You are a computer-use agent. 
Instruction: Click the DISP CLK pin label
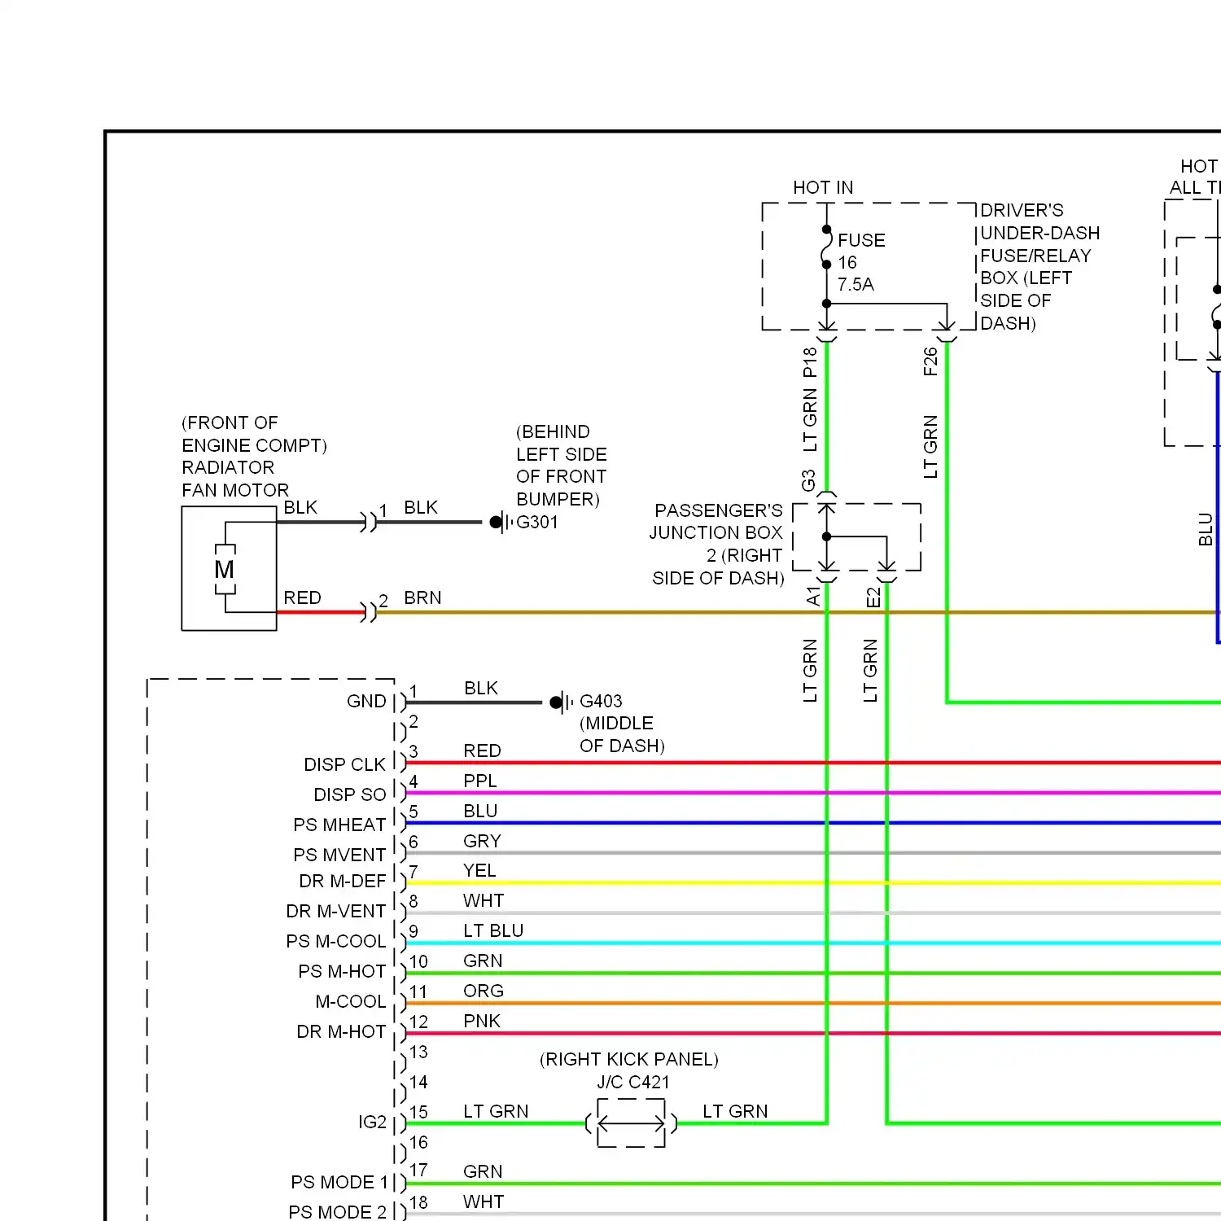[345, 764]
